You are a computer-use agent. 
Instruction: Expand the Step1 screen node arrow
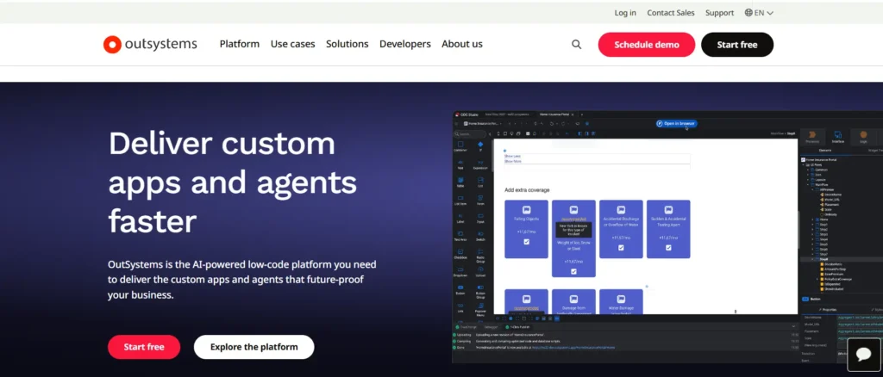(812, 224)
